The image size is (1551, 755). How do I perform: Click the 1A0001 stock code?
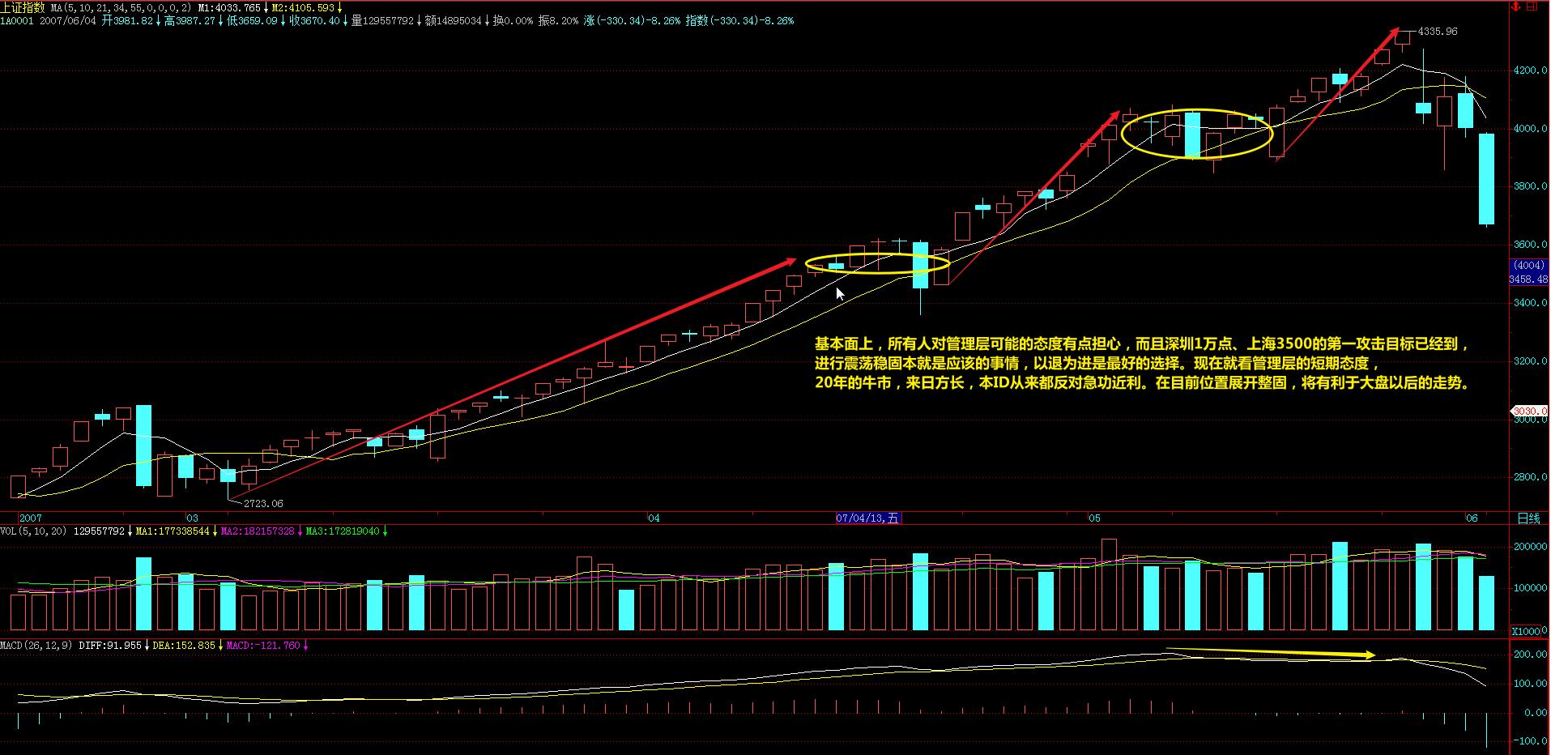pyautogui.click(x=17, y=21)
